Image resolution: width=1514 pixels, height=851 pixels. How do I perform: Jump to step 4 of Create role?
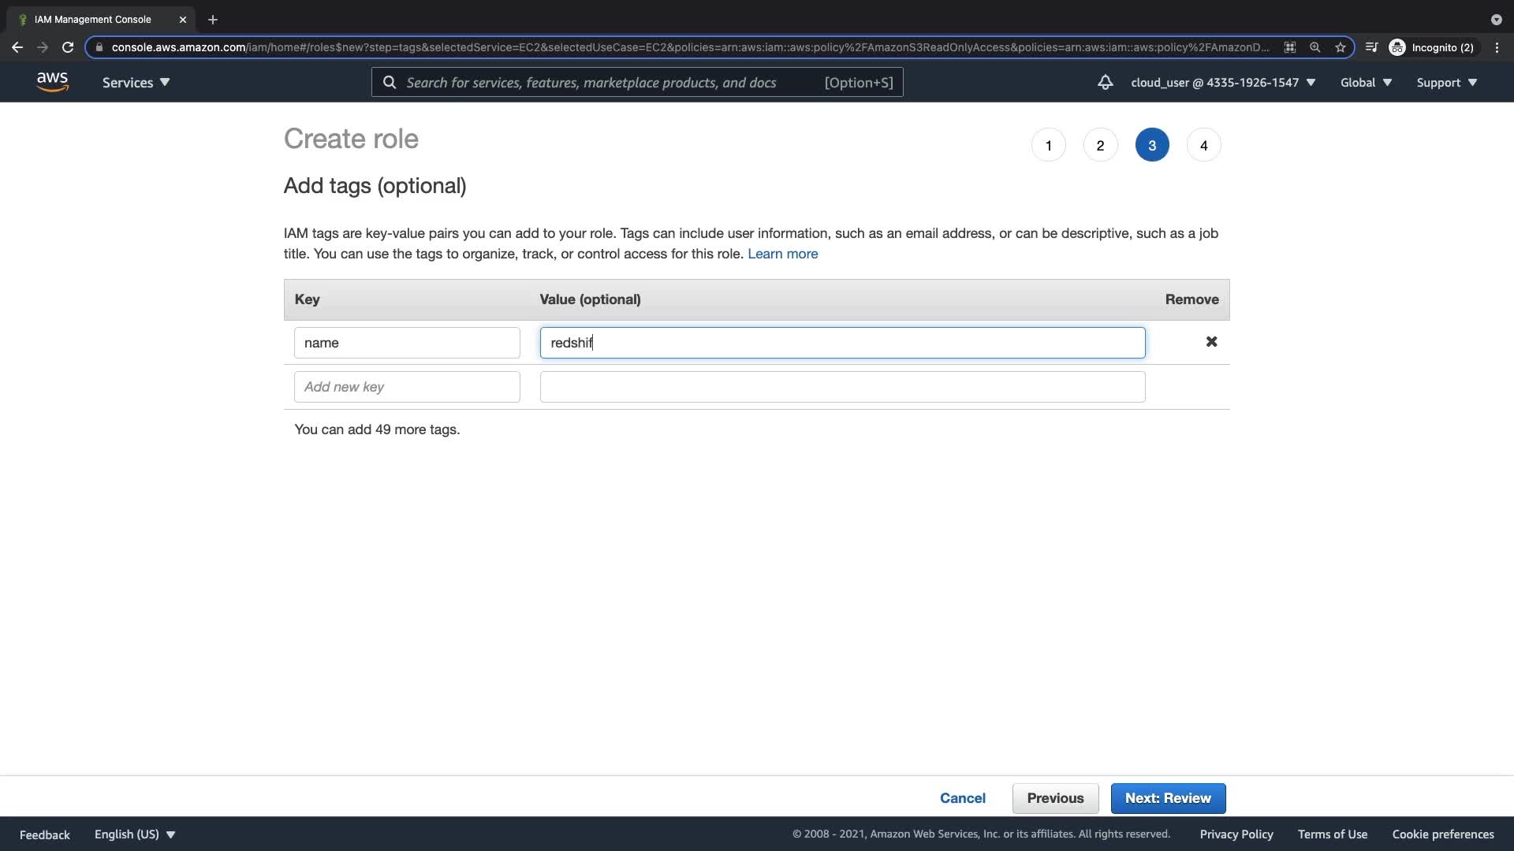pos(1203,145)
